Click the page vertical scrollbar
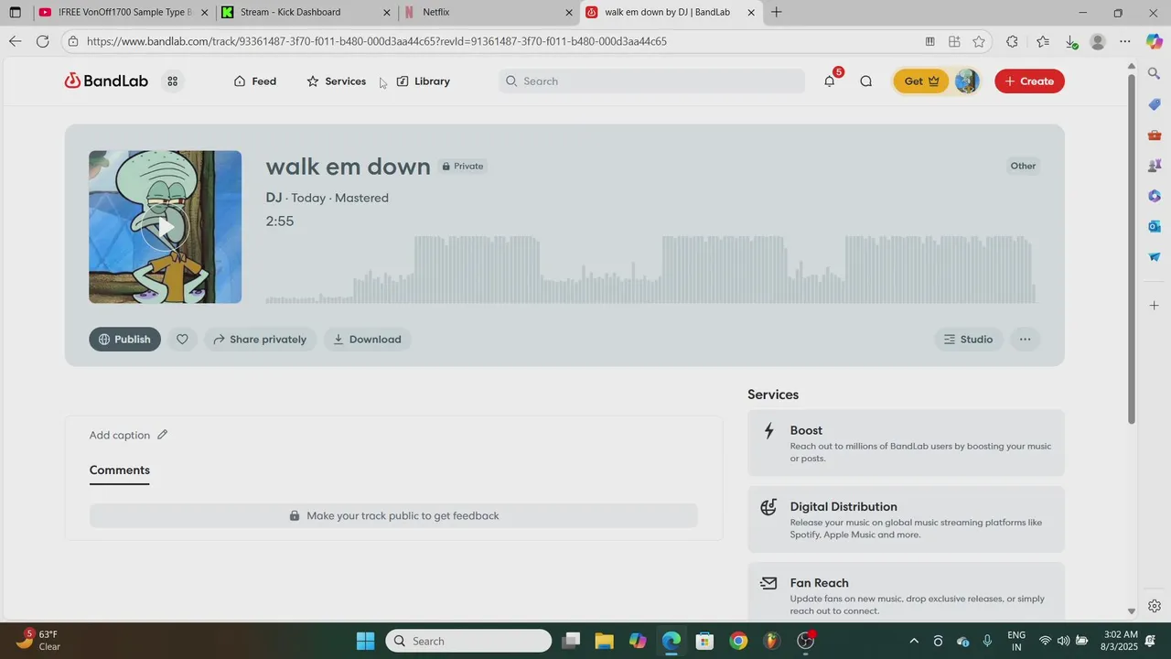 tap(1131, 247)
